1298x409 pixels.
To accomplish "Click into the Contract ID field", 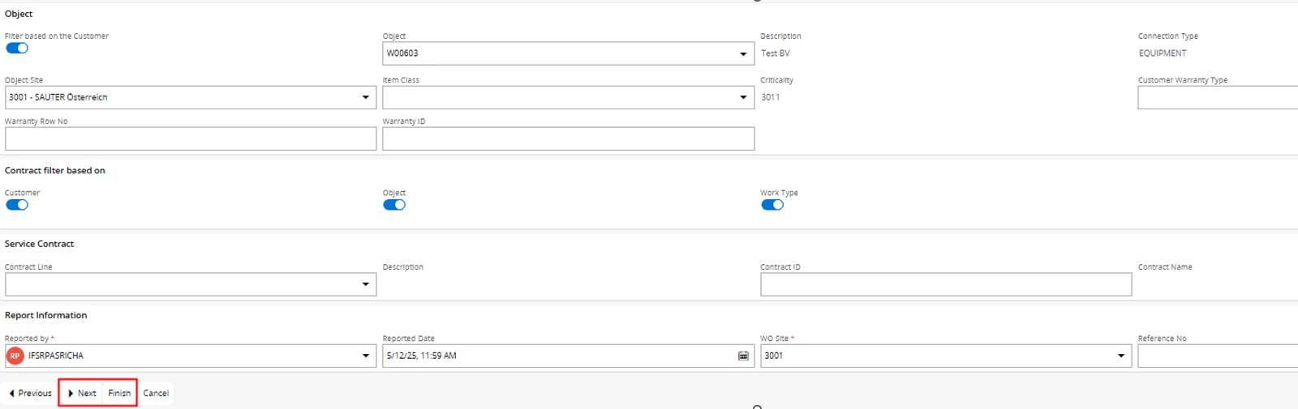I will tap(946, 284).
